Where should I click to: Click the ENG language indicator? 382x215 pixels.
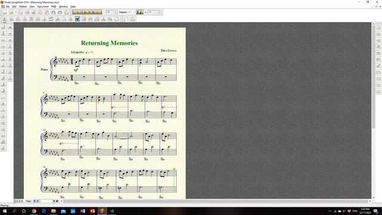click(355, 211)
